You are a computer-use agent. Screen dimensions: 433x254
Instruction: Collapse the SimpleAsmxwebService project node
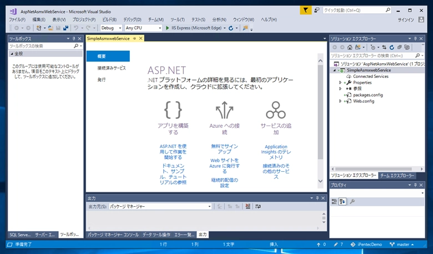point(334,70)
